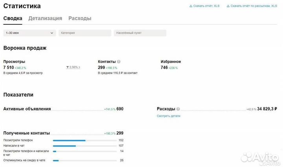Click download icon beside Скачать отчёт по рассылкам
Viewport: 283px width, 167px height.
click(228, 6)
